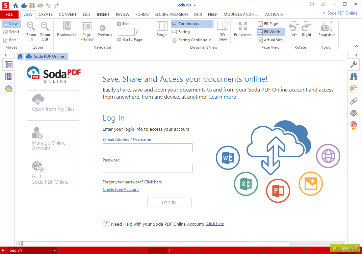Toggle Fit Width view

270,32
